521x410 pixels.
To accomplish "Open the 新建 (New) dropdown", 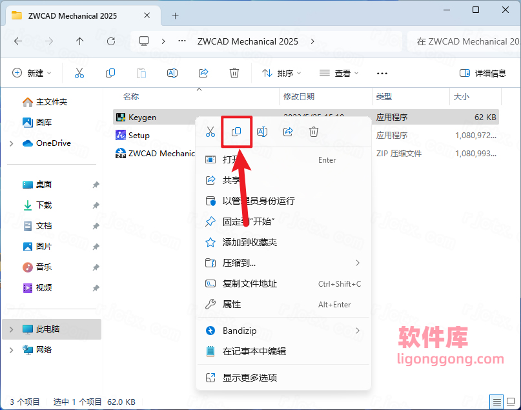I will (32, 73).
